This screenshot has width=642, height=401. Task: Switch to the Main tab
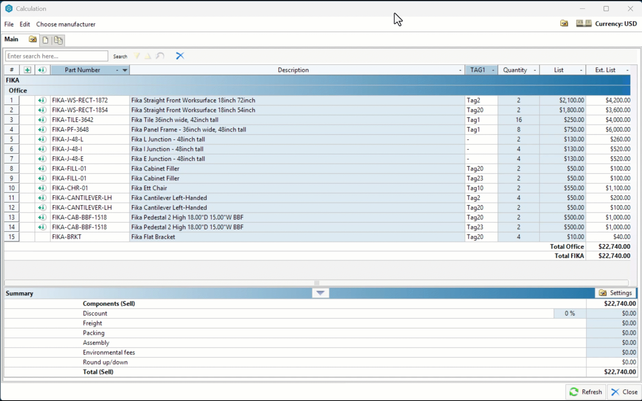(x=11, y=39)
